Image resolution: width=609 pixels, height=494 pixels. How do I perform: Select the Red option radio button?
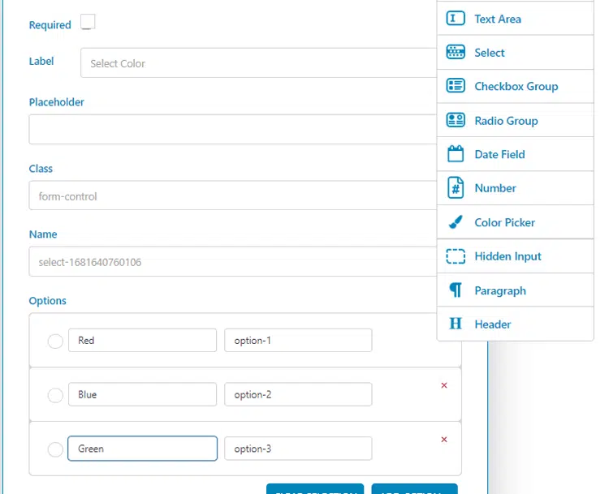click(x=55, y=342)
